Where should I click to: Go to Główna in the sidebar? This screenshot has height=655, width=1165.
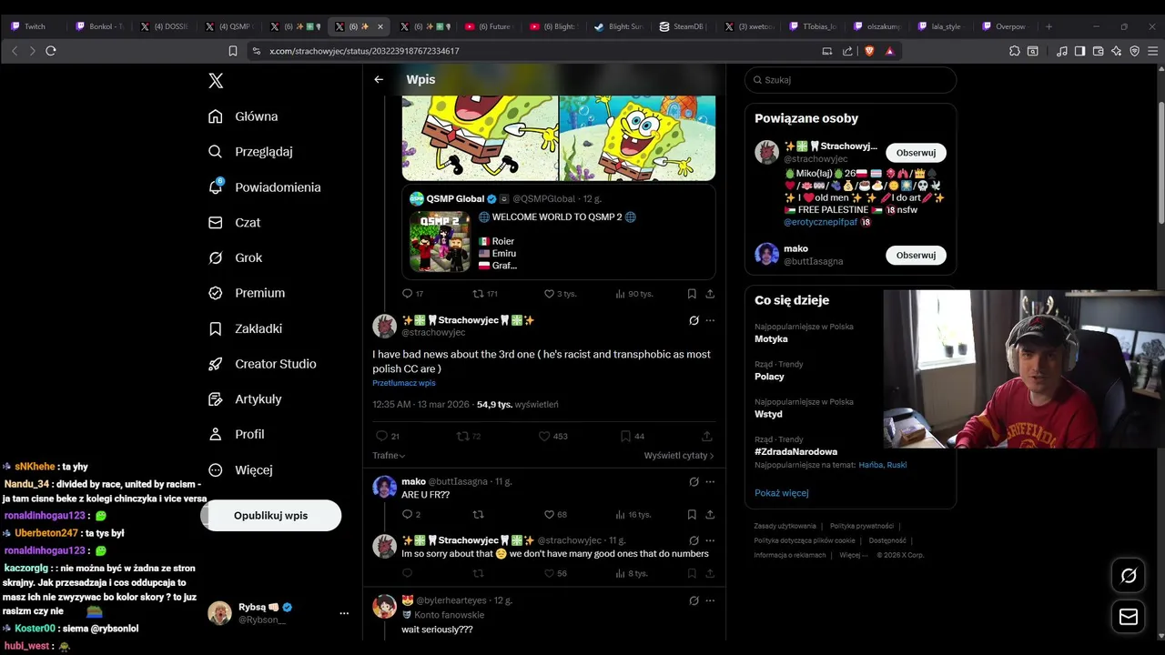tap(243, 116)
